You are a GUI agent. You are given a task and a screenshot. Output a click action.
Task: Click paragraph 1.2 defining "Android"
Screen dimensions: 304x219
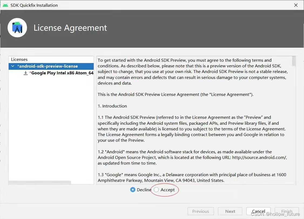192,158
